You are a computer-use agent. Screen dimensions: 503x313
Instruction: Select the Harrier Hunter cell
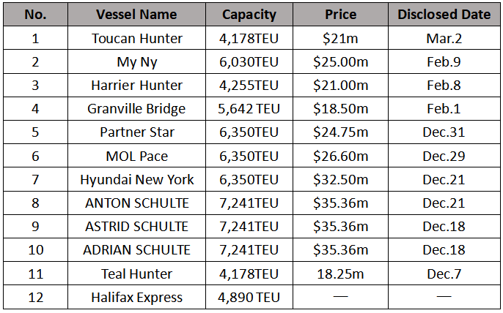pyautogui.click(x=136, y=86)
